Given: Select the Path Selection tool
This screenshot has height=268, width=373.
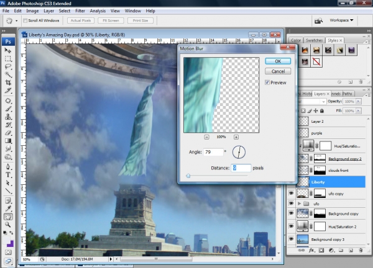Looking at the screenshot, I should (8, 183).
